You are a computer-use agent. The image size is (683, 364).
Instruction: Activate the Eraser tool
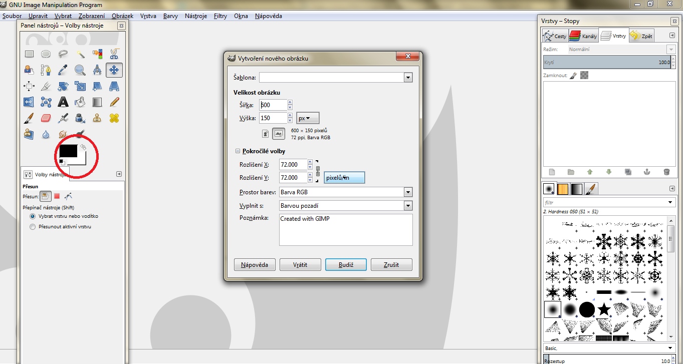coord(46,118)
